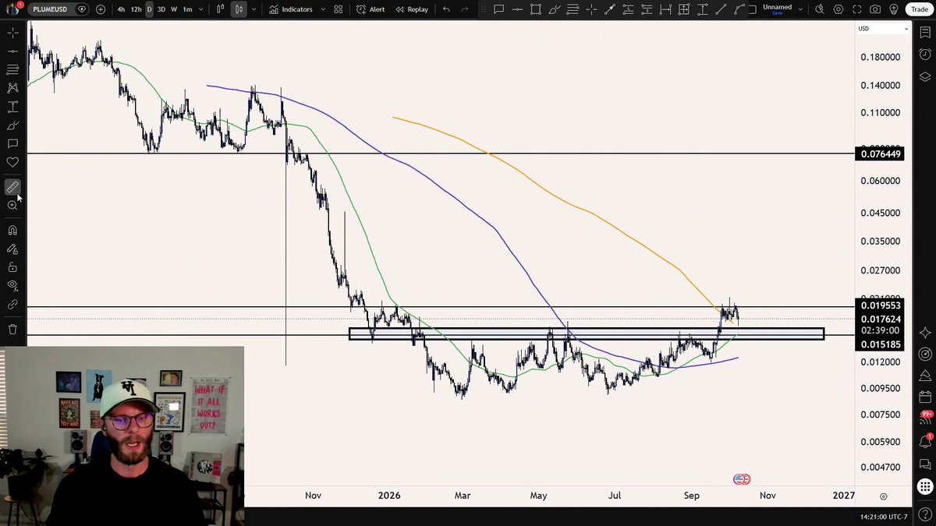Open the Indicators favorites dropdown arrow

pyautogui.click(x=321, y=9)
